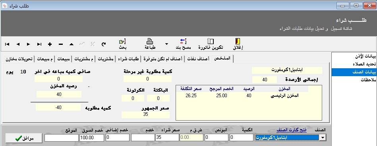Select بيانات الأذن in the side list
The height and width of the screenshot is (146, 377).
pyautogui.click(x=354, y=56)
